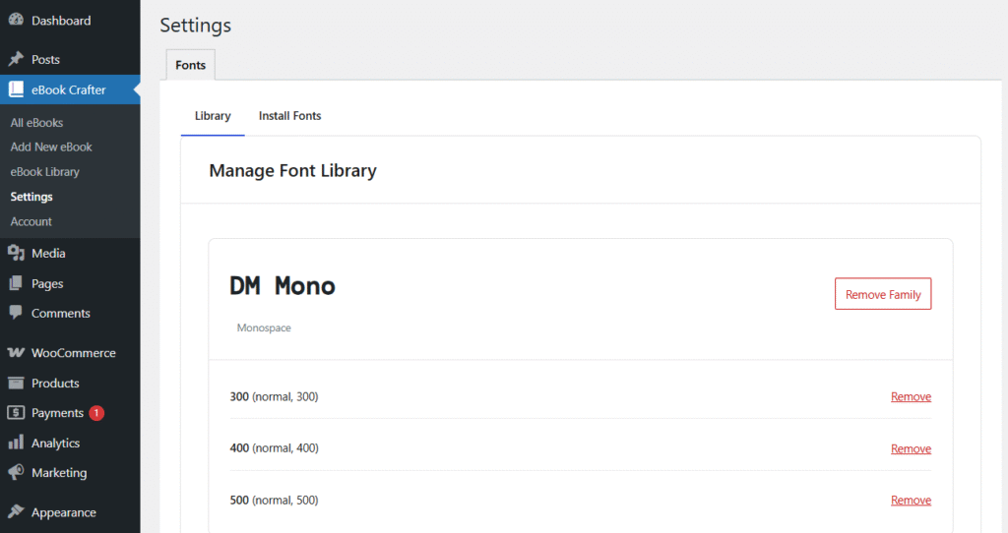Screen dimensions: 1008x533
Task: Open eBook Library submenu item
Action: click(x=45, y=172)
